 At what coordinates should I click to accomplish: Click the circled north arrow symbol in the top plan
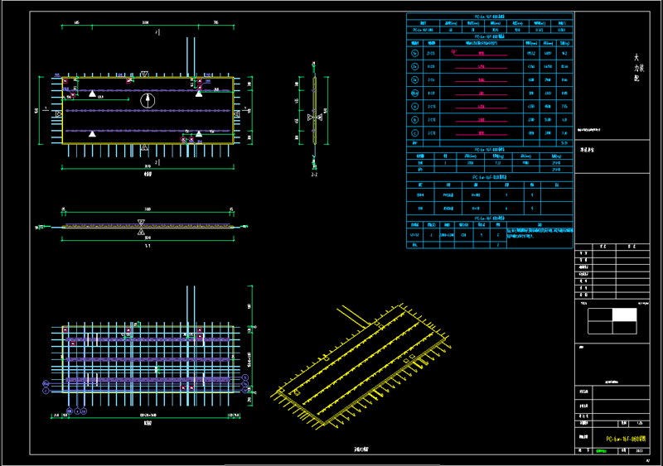click(148, 100)
